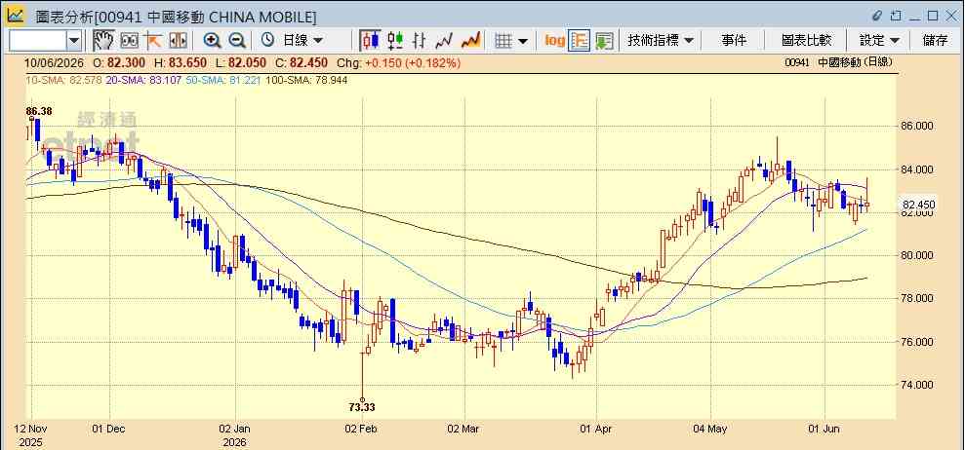Screen dimensions: 965x450
Task: Toggle the green arrow panel button
Action: 604,41
